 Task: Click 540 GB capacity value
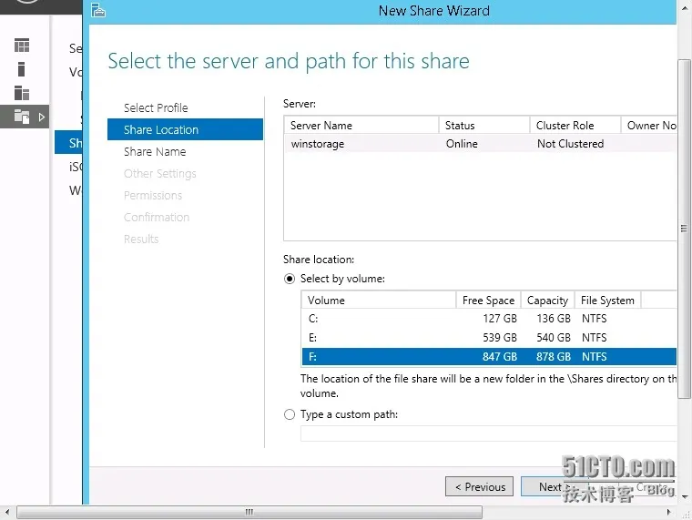pos(554,338)
